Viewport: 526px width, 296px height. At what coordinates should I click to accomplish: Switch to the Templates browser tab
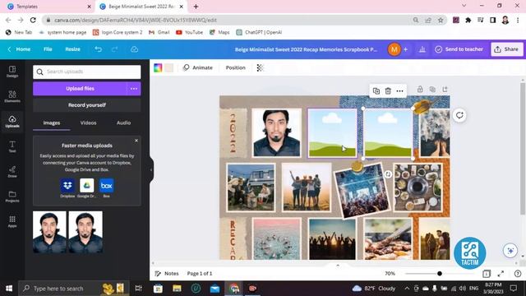coord(48,7)
